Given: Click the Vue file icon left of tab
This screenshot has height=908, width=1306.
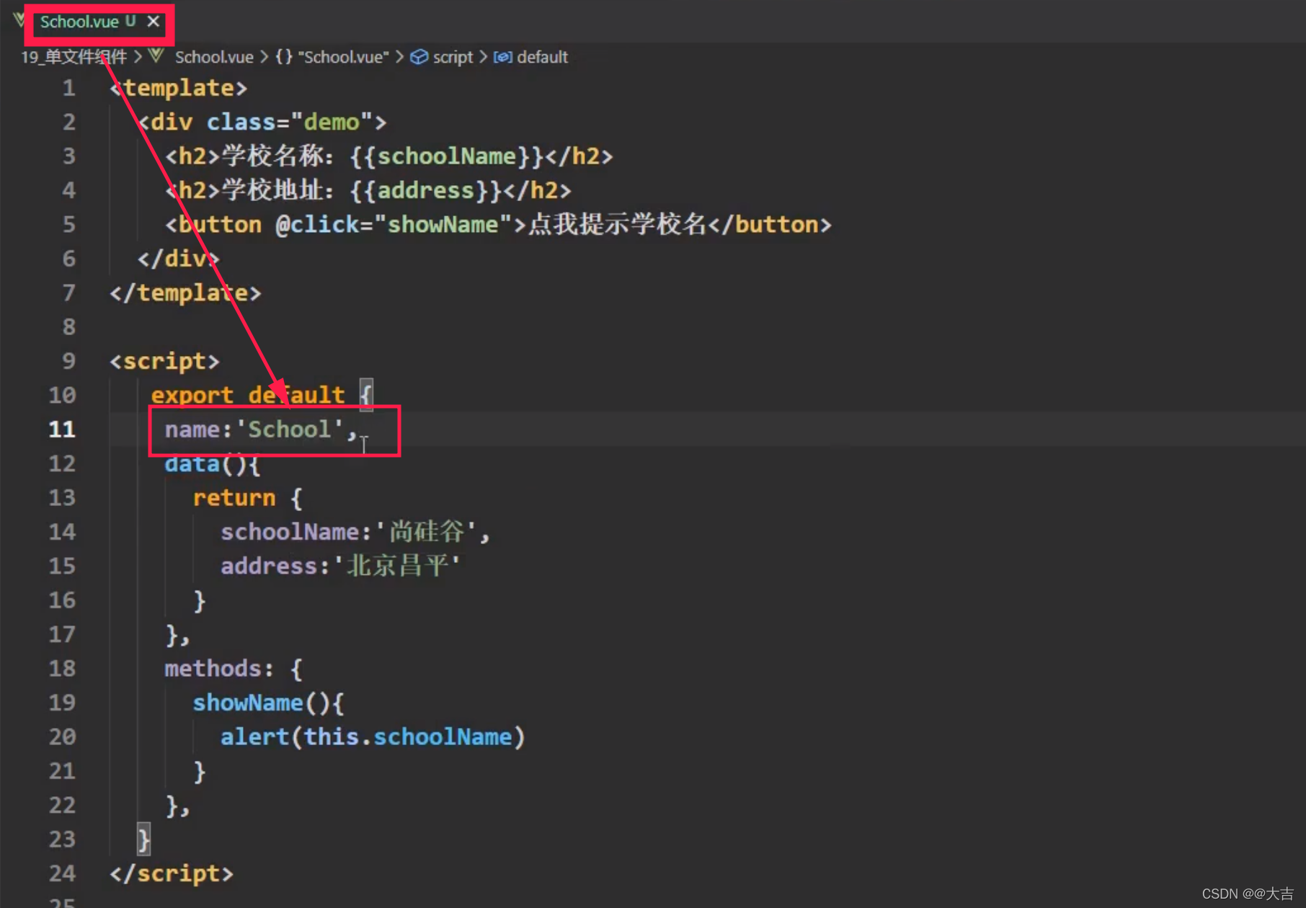Looking at the screenshot, I should pos(19,20).
